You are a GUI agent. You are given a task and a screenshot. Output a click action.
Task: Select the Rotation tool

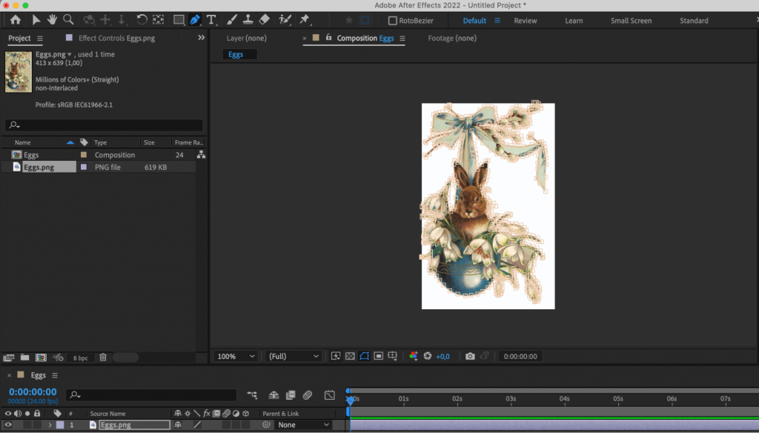coord(142,20)
